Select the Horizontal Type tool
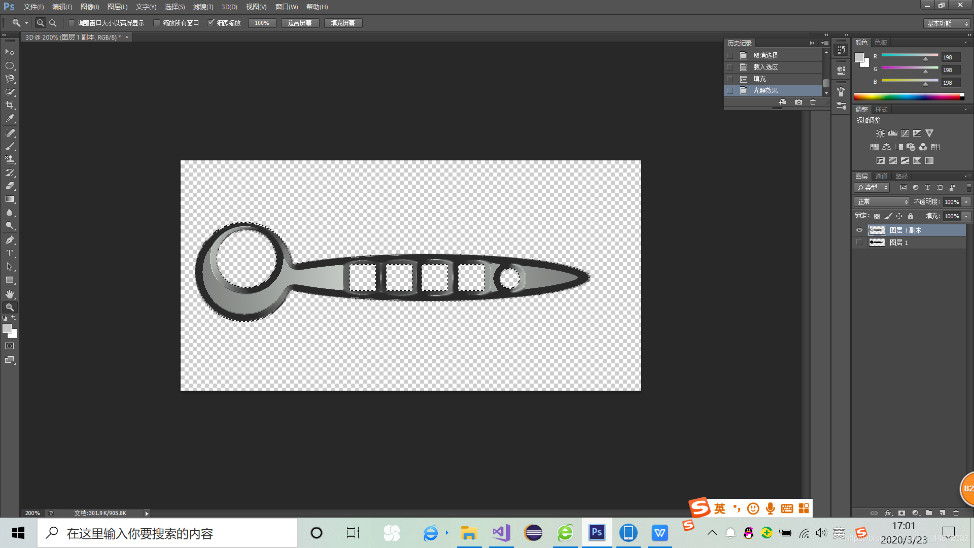Viewport: 974px width, 548px height. (10, 253)
